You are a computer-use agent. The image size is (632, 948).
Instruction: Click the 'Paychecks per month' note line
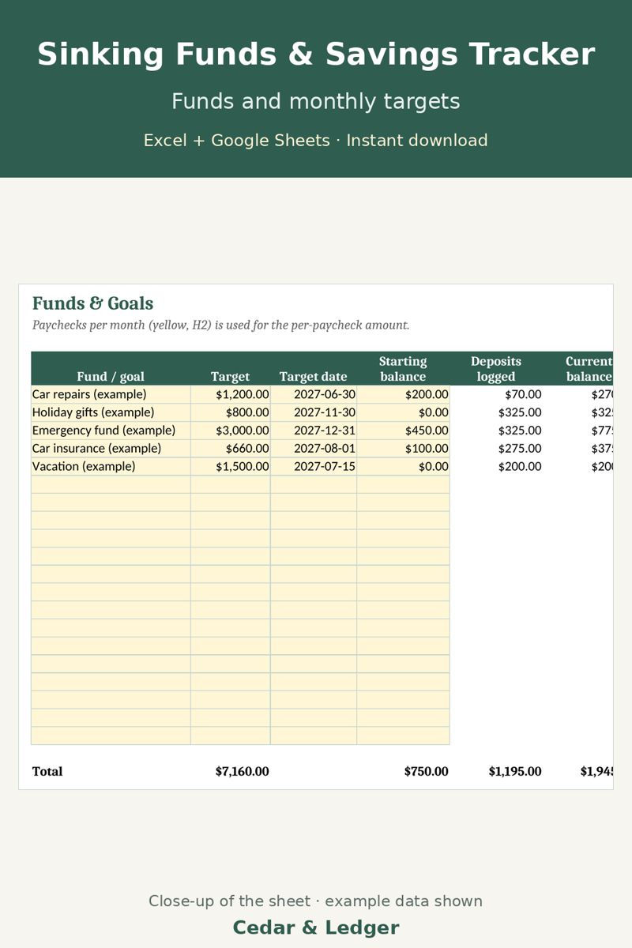(x=220, y=325)
